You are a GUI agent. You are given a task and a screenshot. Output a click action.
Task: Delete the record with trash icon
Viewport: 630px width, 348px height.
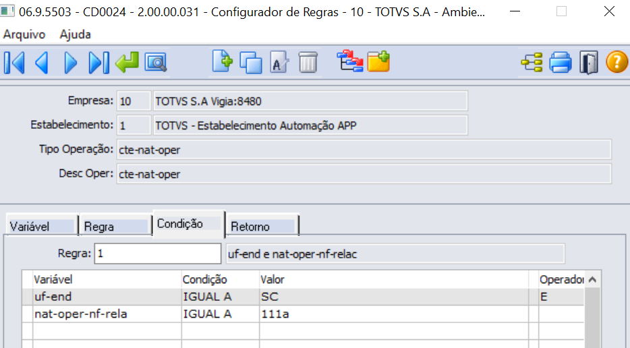click(x=308, y=63)
